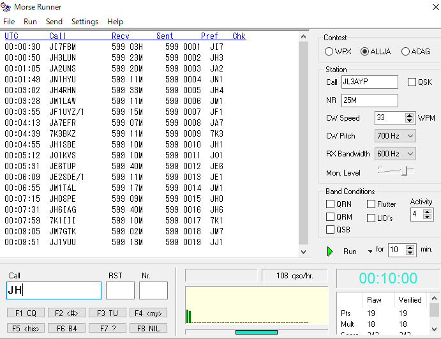The height and width of the screenshot is (339, 441).
Task: Click the station Call field JL3AYP
Action: [x=370, y=82]
